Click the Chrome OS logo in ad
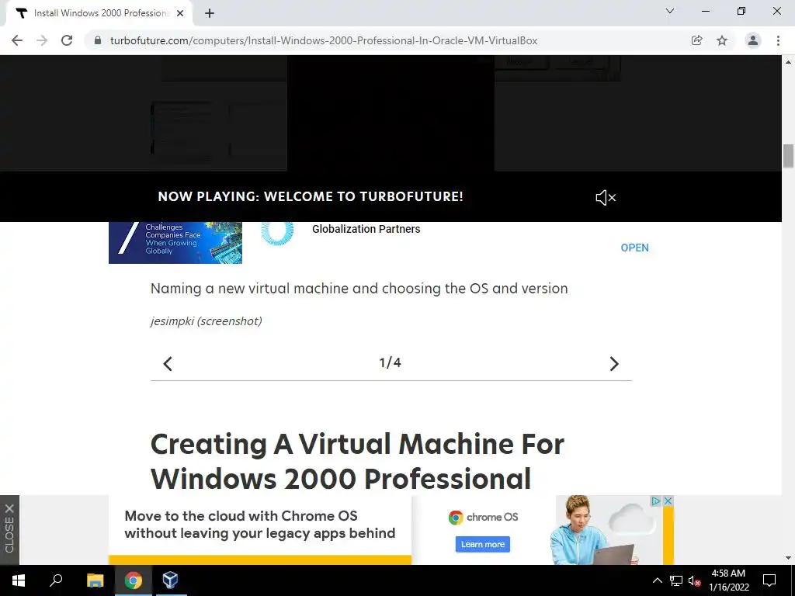This screenshot has height=596, width=795. click(x=483, y=518)
